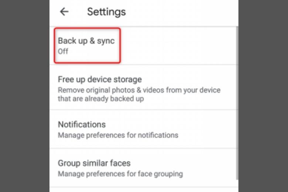Click 'Manage preferences for notifications' text
Image resolution: width=288 pixels, height=192 pixels.
[118, 135]
